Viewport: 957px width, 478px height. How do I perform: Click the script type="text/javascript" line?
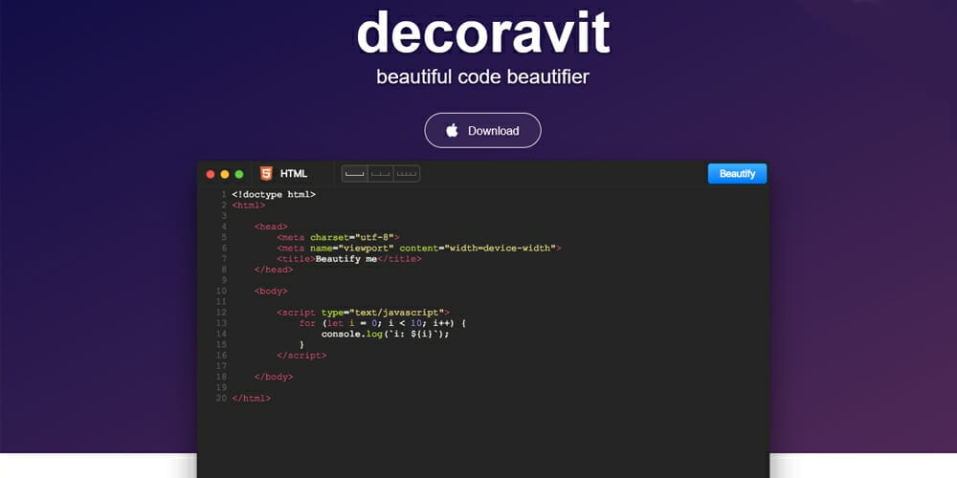363,313
